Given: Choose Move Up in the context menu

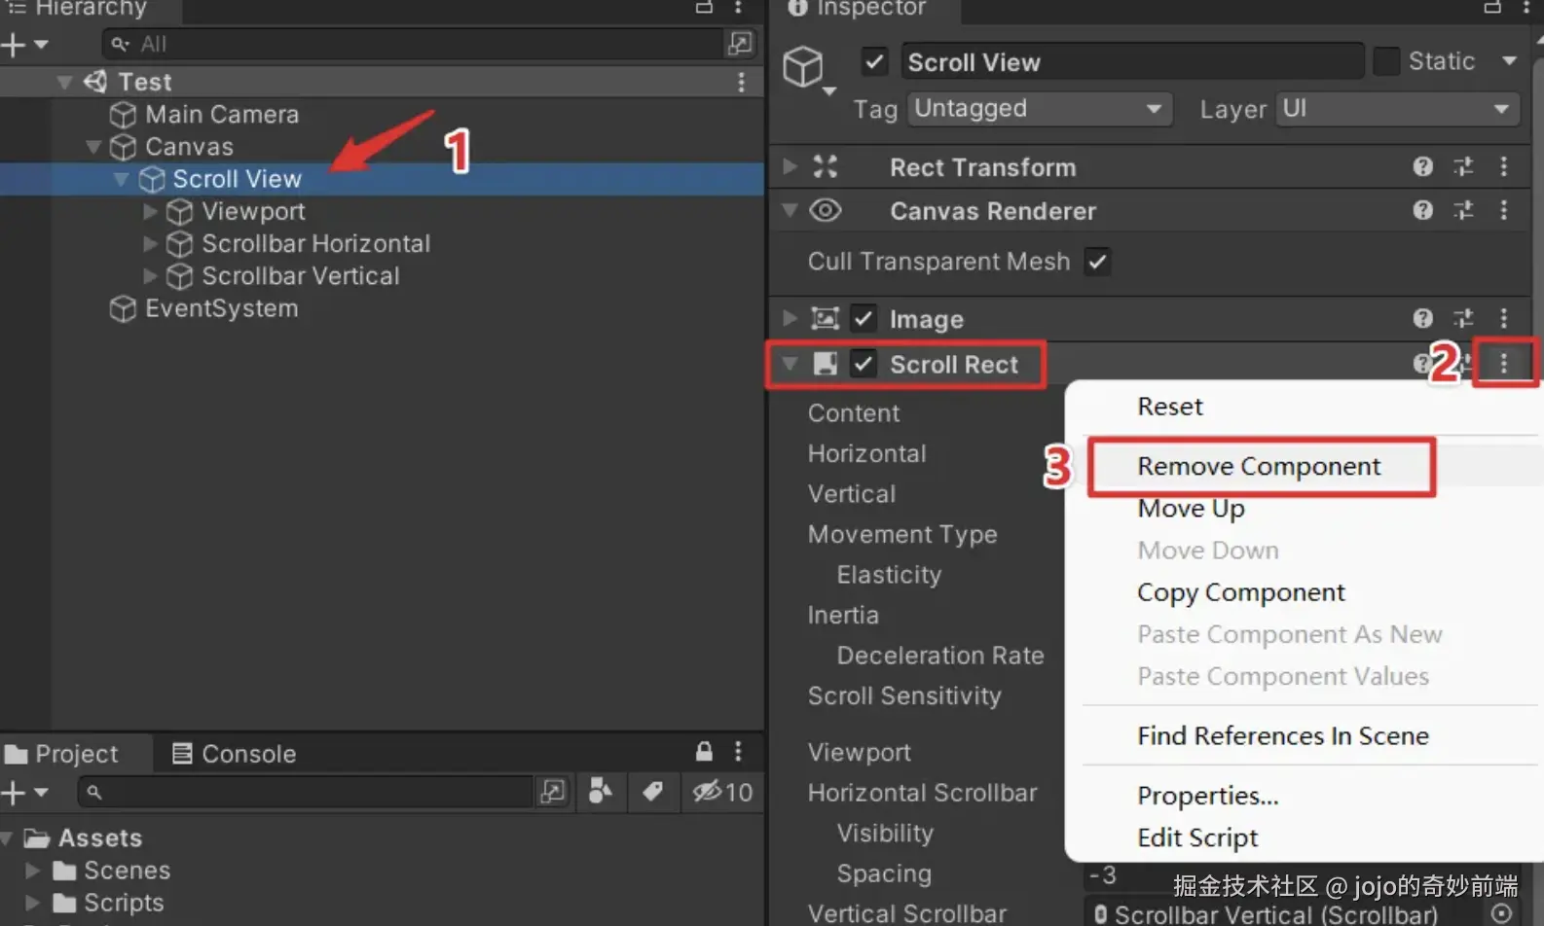Looking at the screenshot, I should click(x=1192, y=509).
